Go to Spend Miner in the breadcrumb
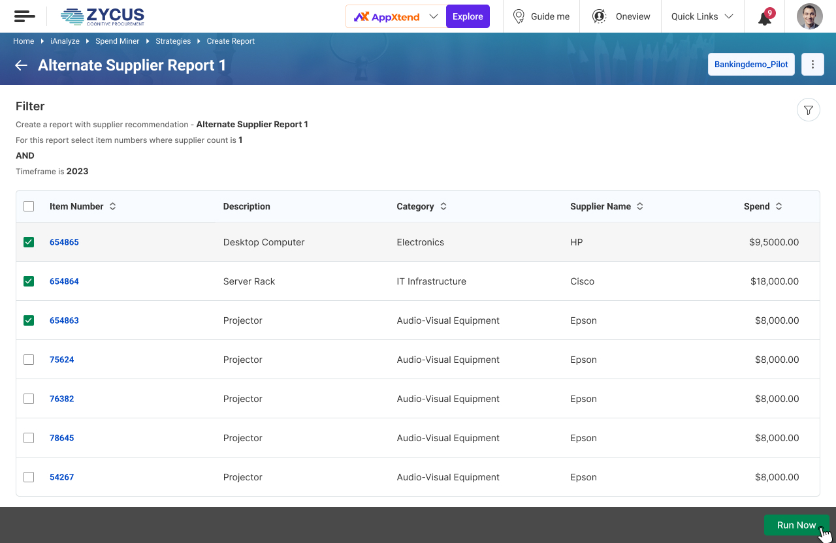The width and height of the screenshot is (836, 543). tap(118, 41)
